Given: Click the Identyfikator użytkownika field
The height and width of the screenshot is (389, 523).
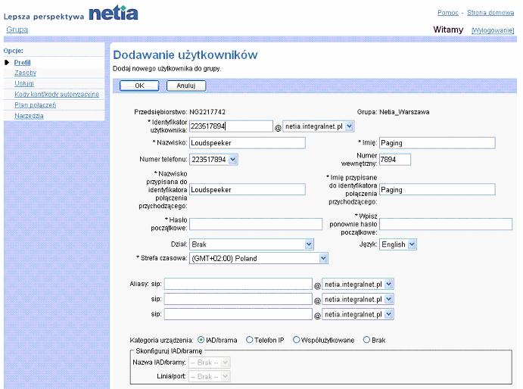Looking at the screenshot, I should tap(231, 126).
